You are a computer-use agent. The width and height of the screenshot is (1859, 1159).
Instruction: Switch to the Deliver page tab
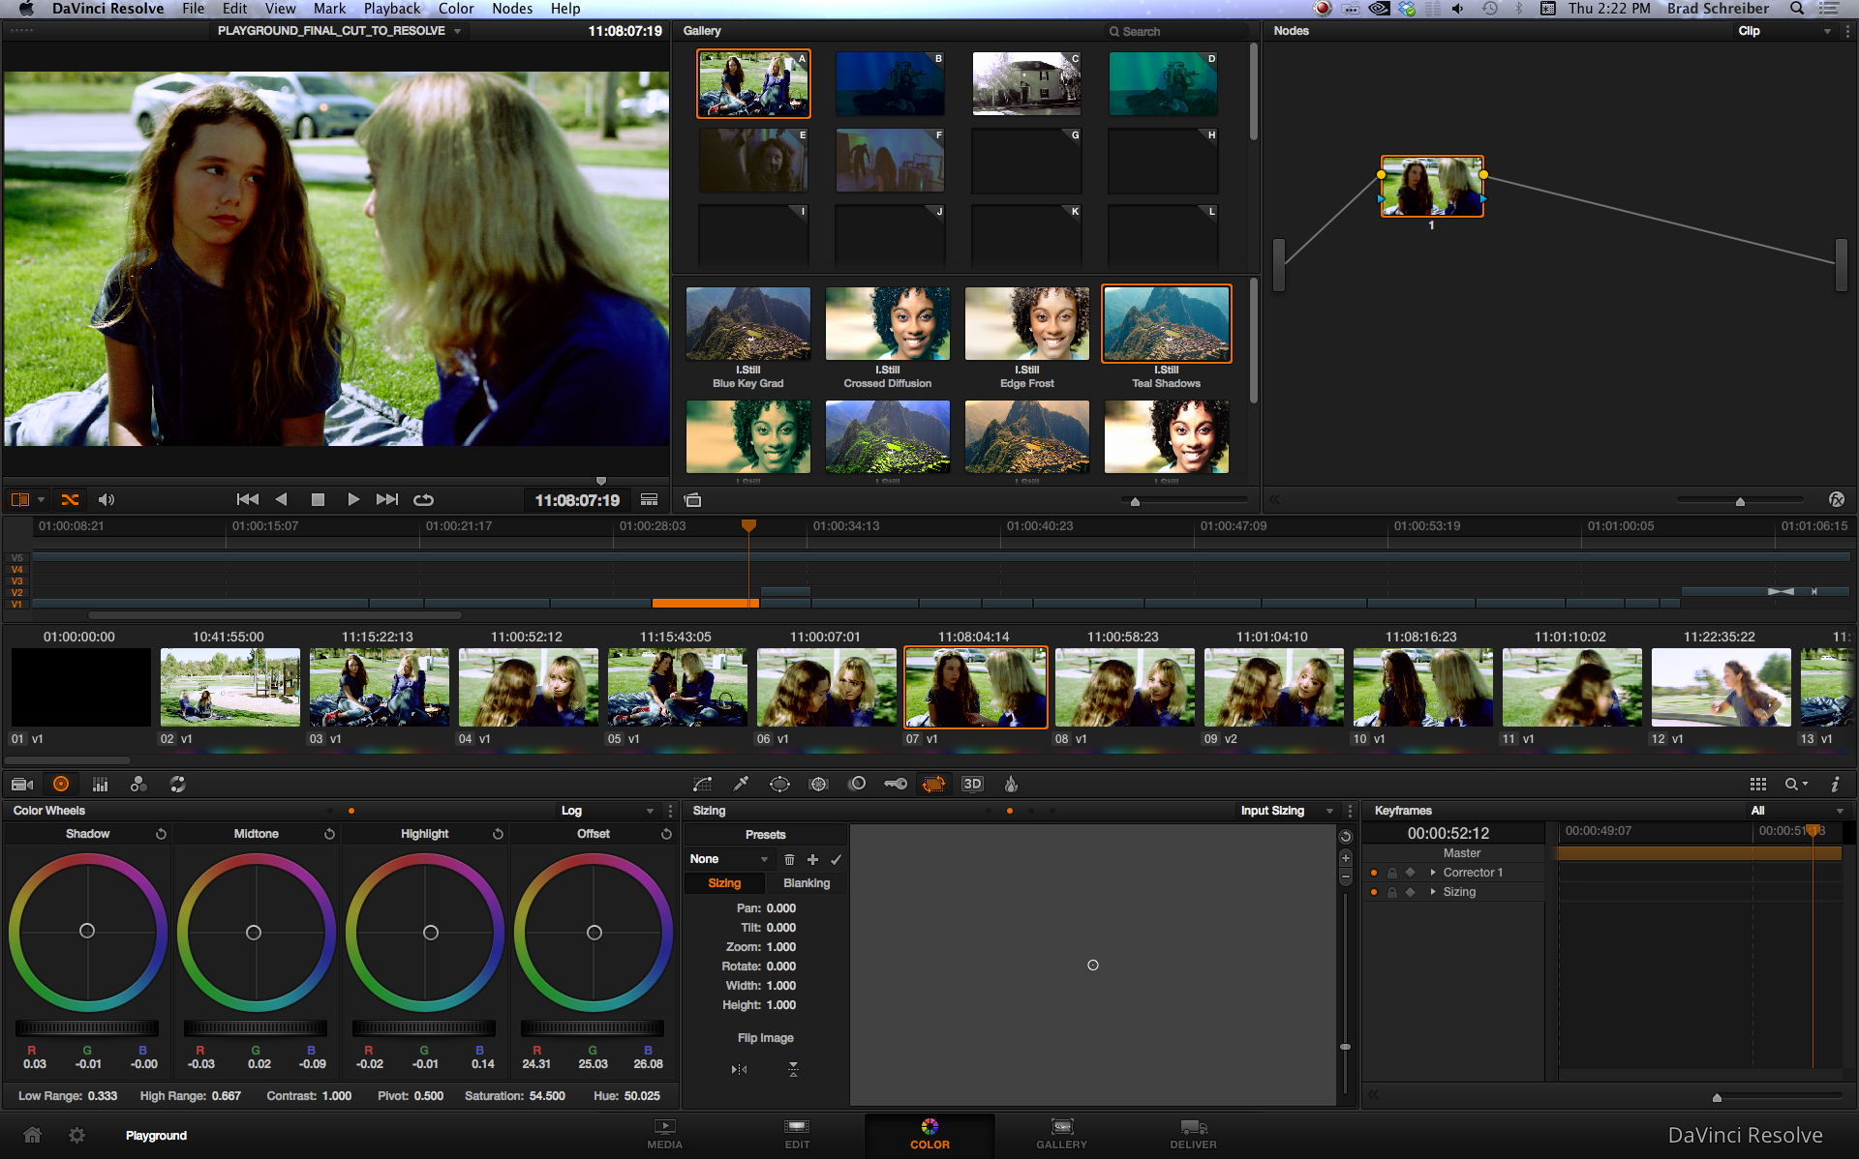(1193, 1134)
